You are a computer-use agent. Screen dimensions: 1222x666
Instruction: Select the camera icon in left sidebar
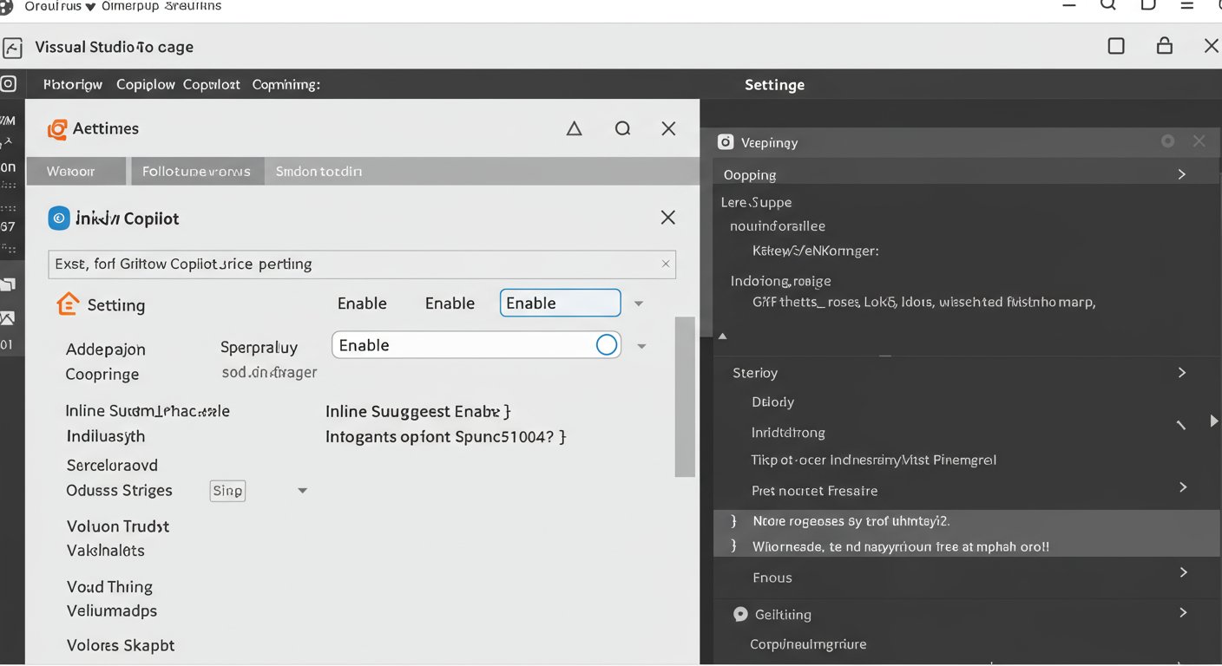tap(10, 83)
